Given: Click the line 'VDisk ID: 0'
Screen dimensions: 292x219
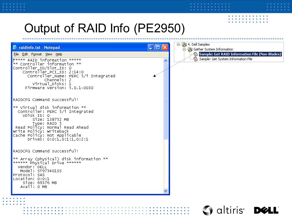Looking at the screenshot, I should pos(36,116).
